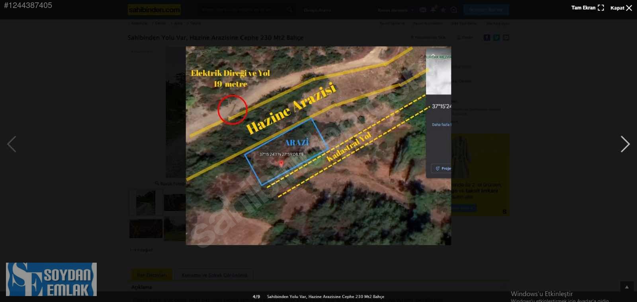Click the '4/9' photo counter

click(256, 296)
